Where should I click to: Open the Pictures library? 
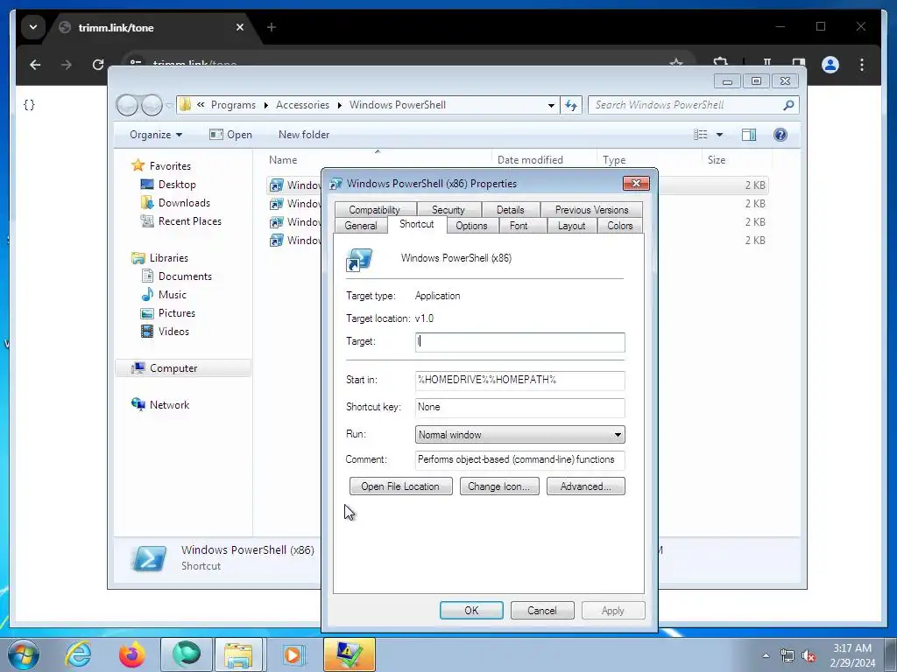point(177,313)
